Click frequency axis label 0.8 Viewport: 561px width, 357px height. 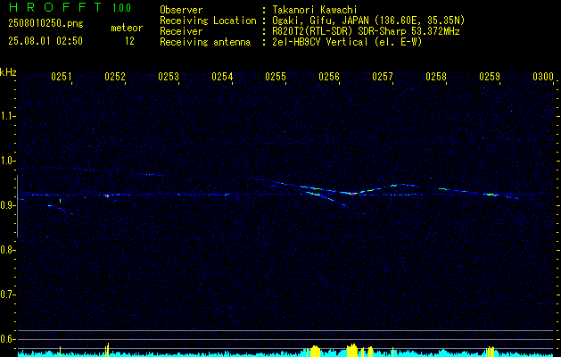(7, 250)
